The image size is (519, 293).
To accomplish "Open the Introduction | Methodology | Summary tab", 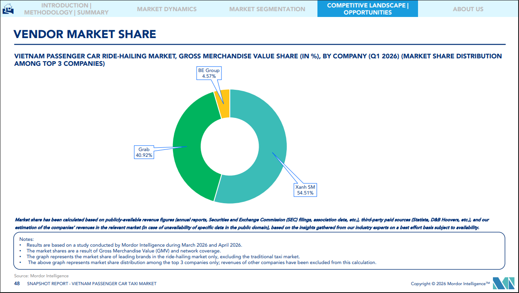I will tap(66, 9).
